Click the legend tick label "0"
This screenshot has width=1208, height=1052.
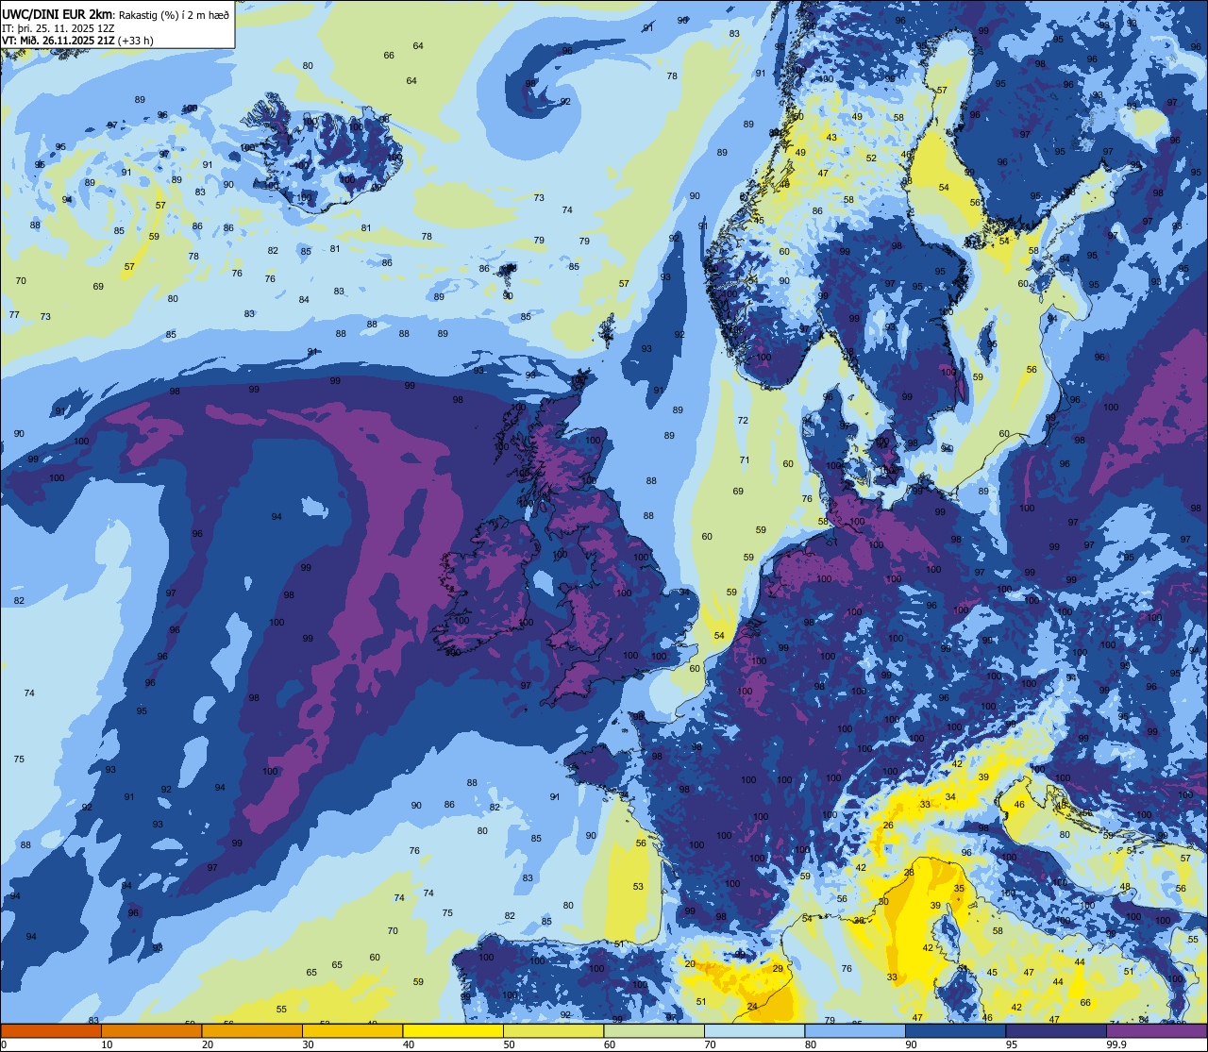pyautogui.click(x=5, y=1044)
